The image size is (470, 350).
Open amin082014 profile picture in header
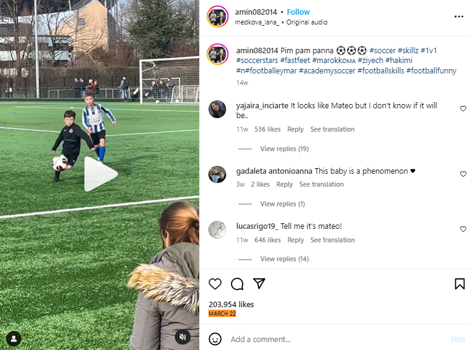218,17
